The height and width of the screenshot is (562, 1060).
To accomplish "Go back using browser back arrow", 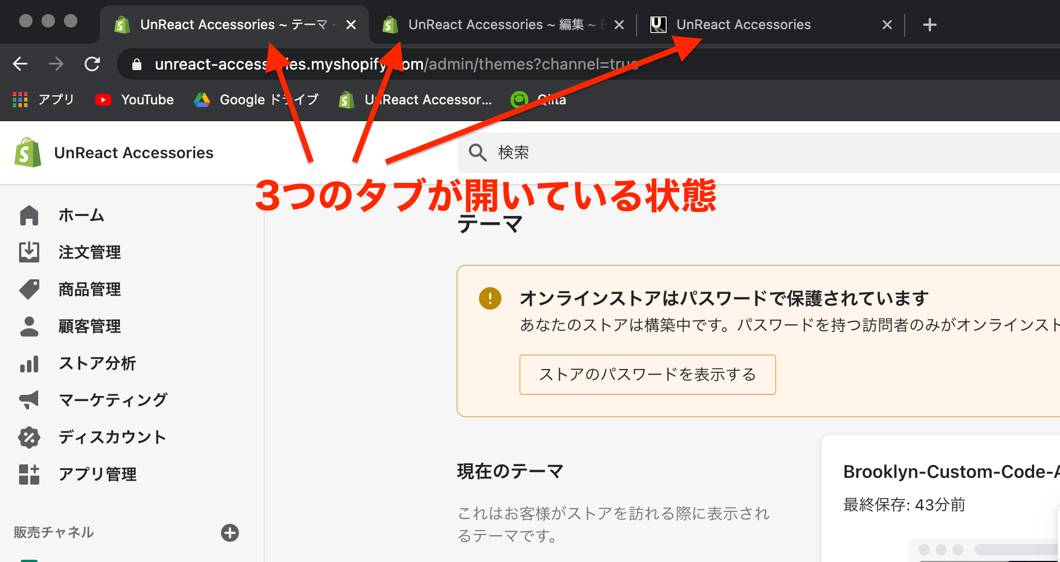I will pos(20,64).
